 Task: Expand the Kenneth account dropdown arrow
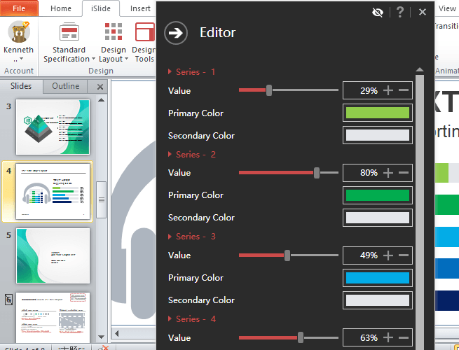pyautogui.click(x=21, y=59)
